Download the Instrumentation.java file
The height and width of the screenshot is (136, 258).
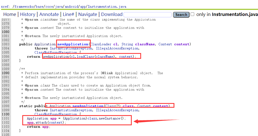click(x=112, y=14)
